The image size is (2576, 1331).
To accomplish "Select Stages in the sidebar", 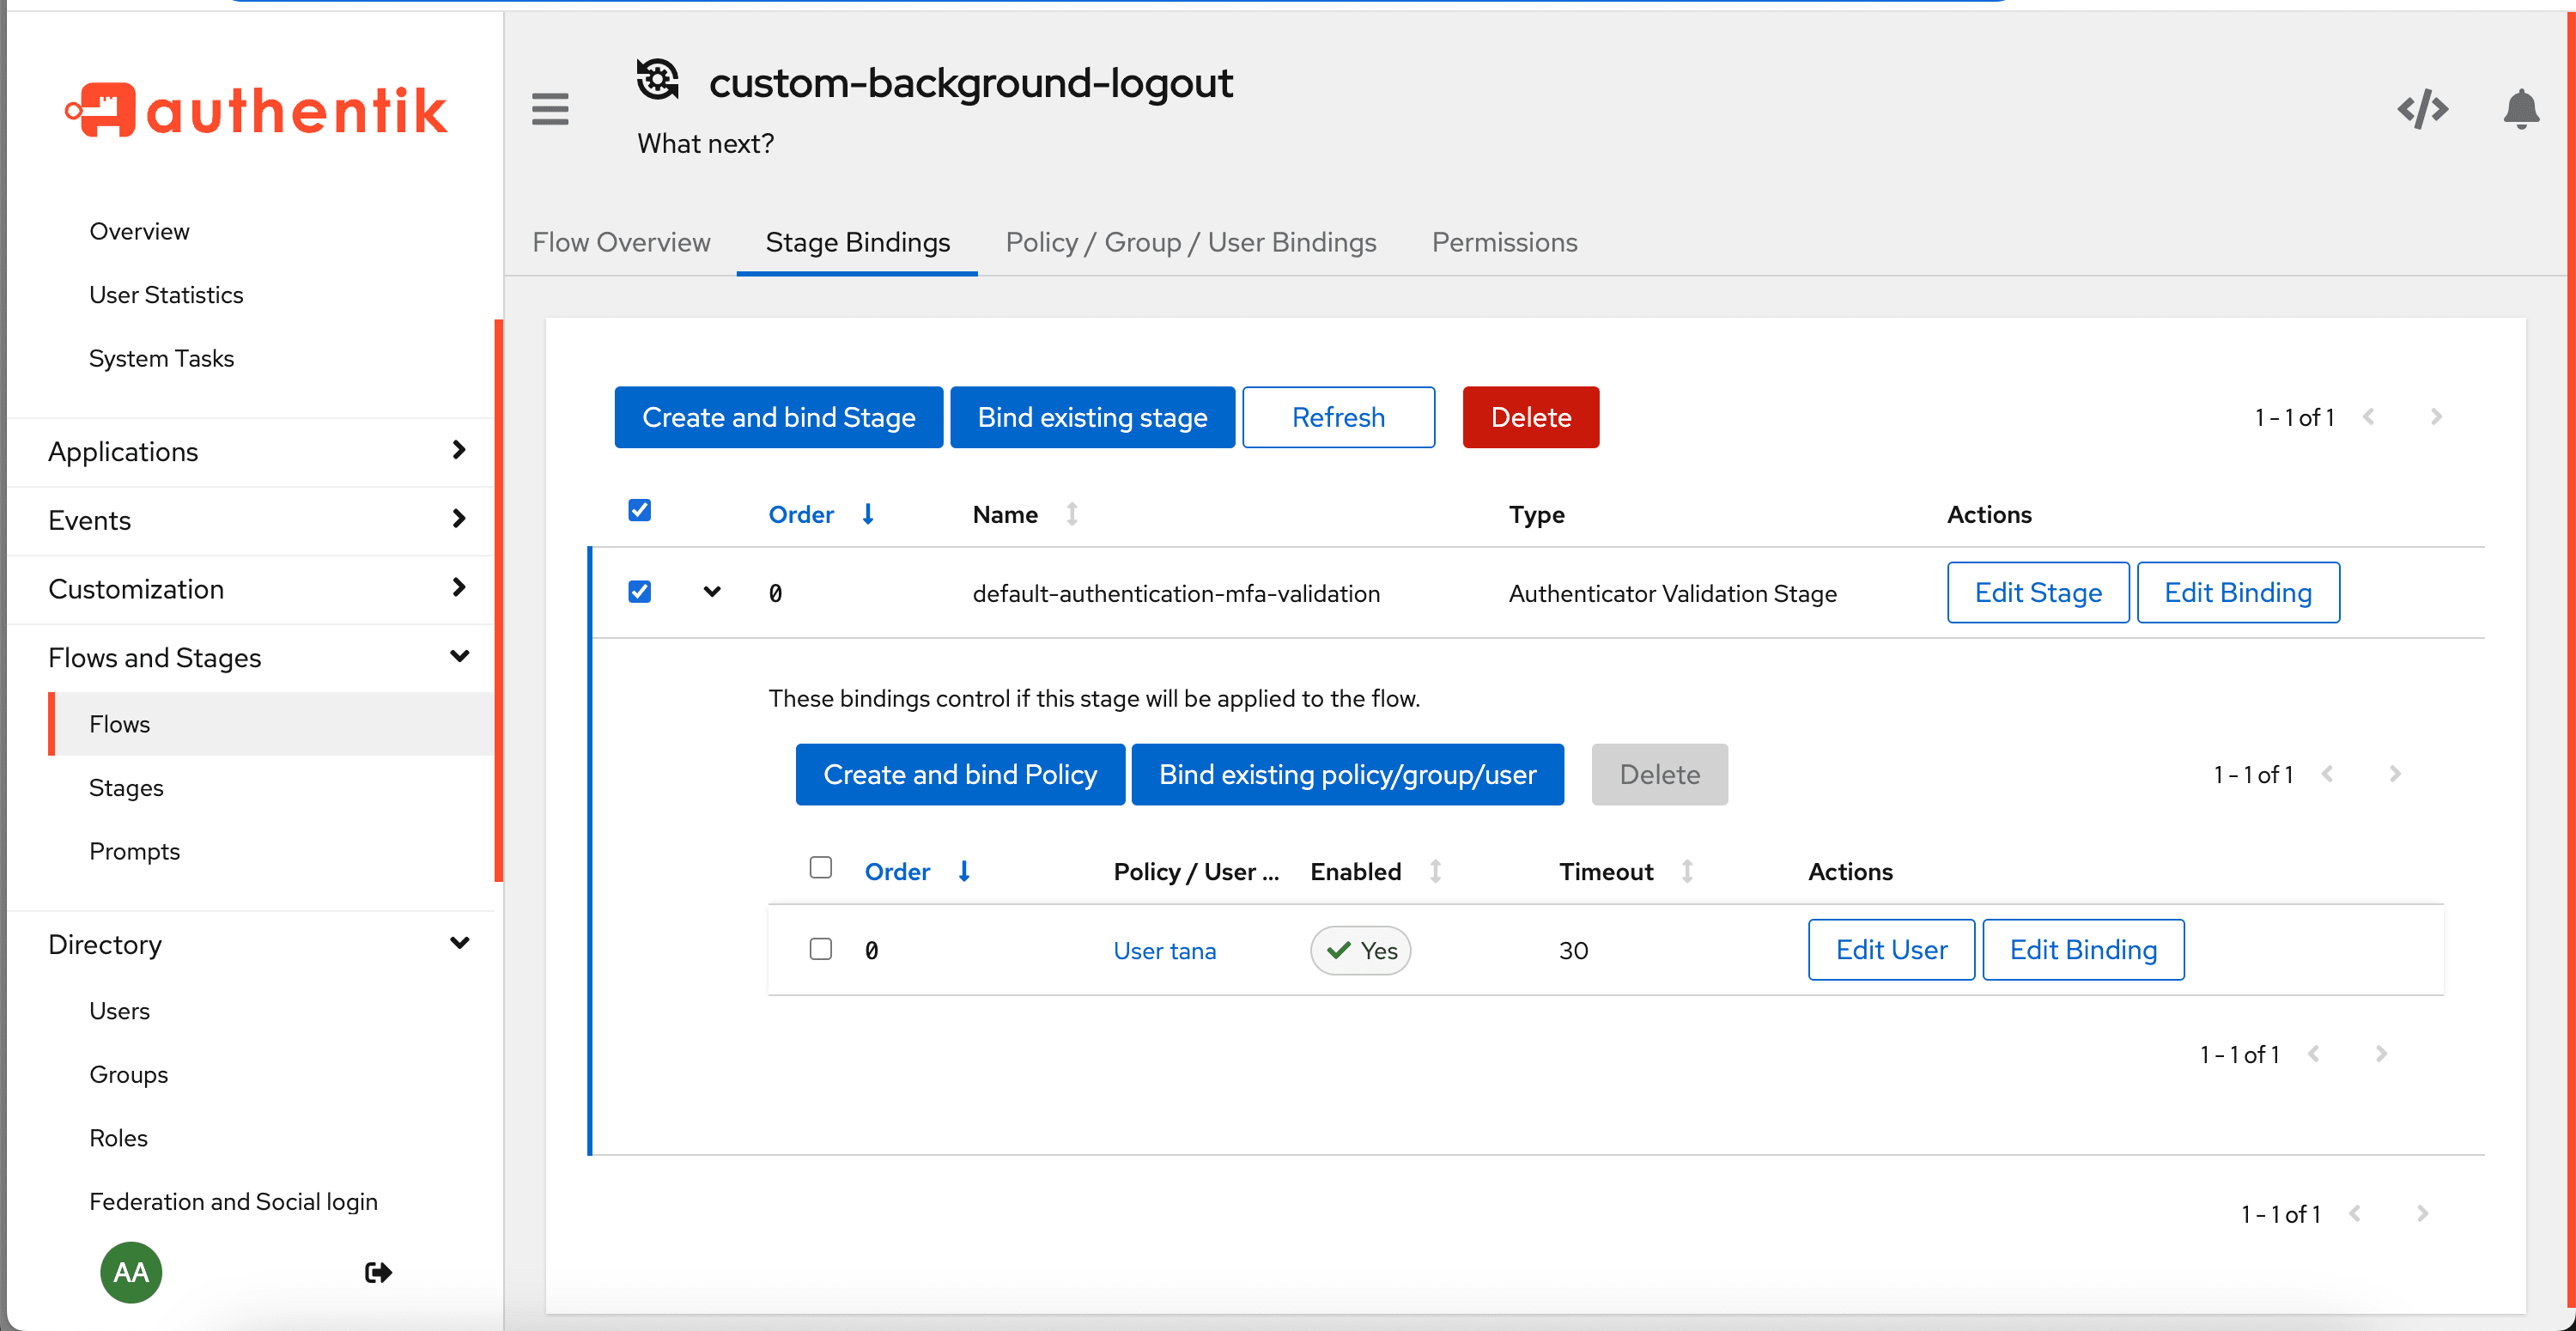I will pyautogui.click(x=126, y=787).
